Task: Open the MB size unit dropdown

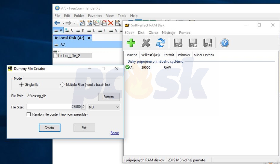Action: pos(104,107)
